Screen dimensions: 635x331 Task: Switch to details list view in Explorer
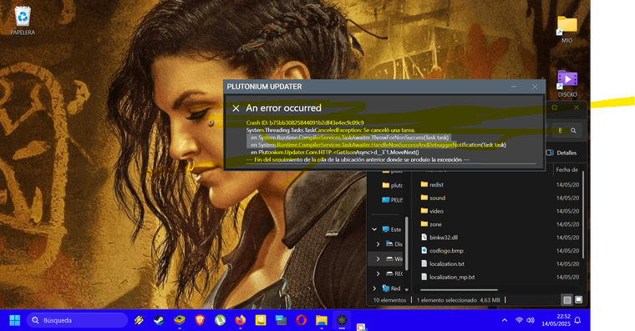pyautogui.click(x=567, y=300)
